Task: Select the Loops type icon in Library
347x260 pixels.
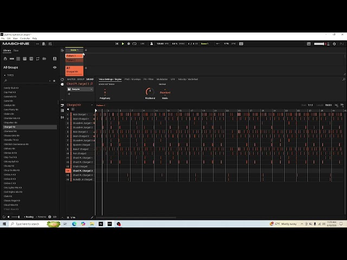Action: [37, 58]
